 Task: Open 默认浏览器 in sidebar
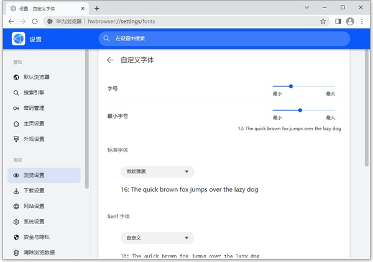(44, 77)
